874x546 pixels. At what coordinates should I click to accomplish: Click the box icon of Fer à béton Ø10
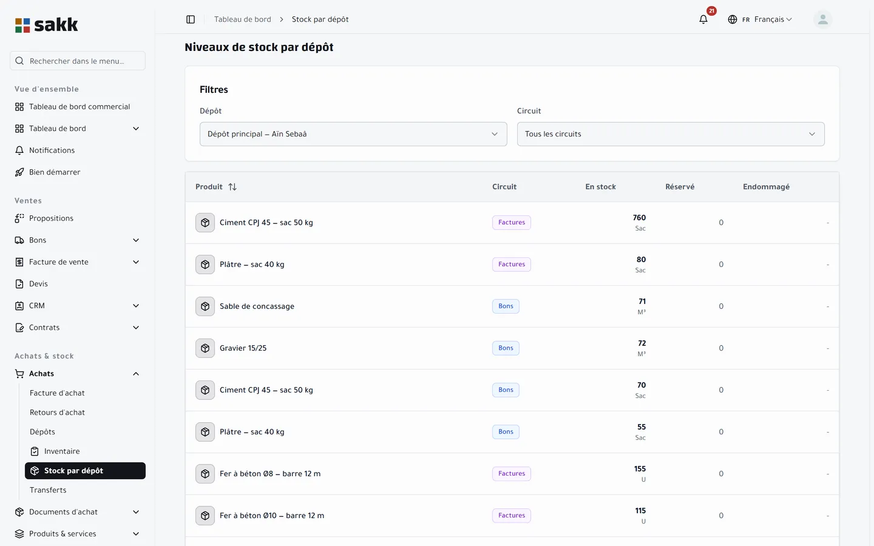[x=205, y=516]
